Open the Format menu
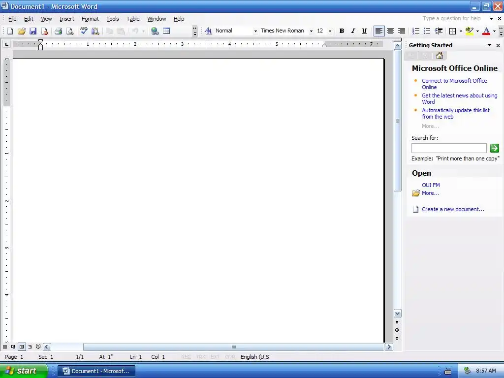 click(x=90, y=19)
